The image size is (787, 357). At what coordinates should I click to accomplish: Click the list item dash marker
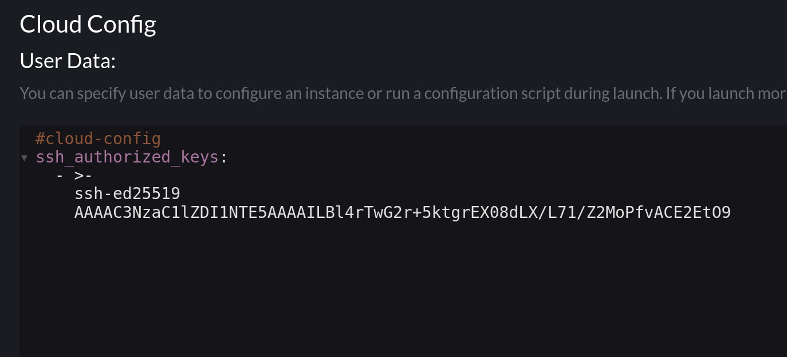click(60, 175)
